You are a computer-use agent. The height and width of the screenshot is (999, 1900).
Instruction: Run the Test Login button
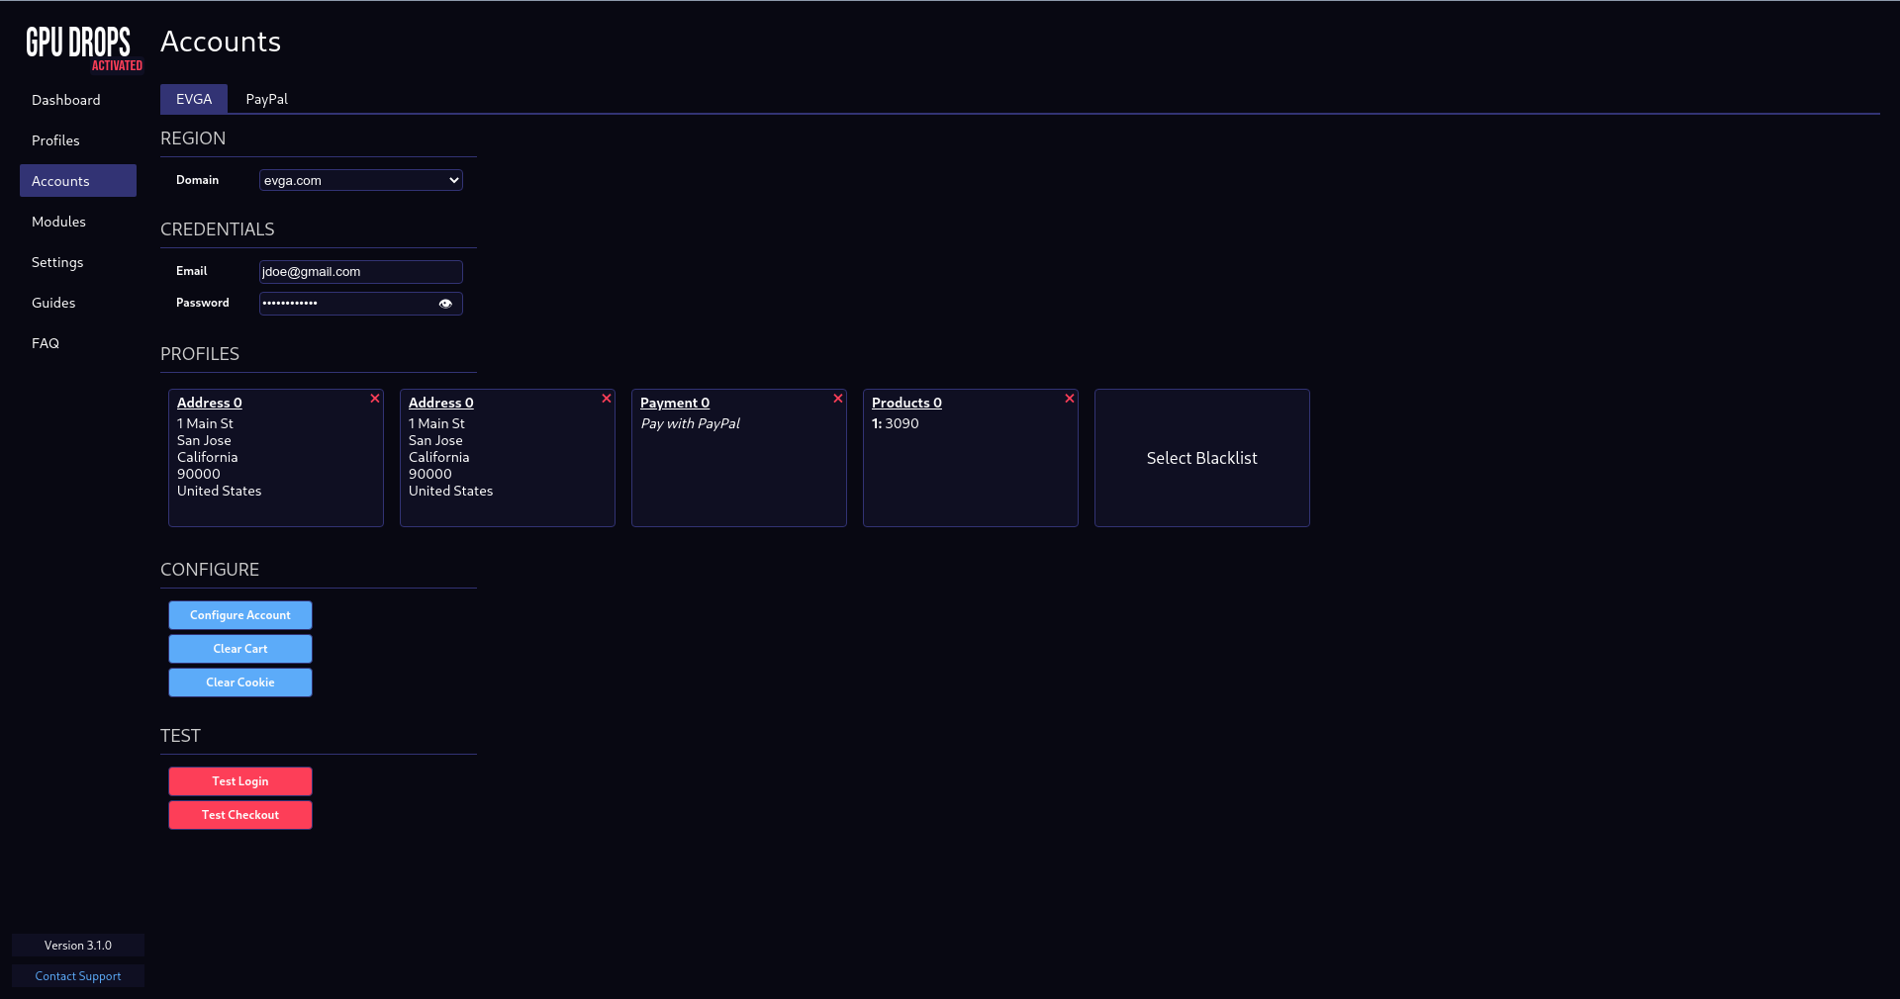(240, 781)
